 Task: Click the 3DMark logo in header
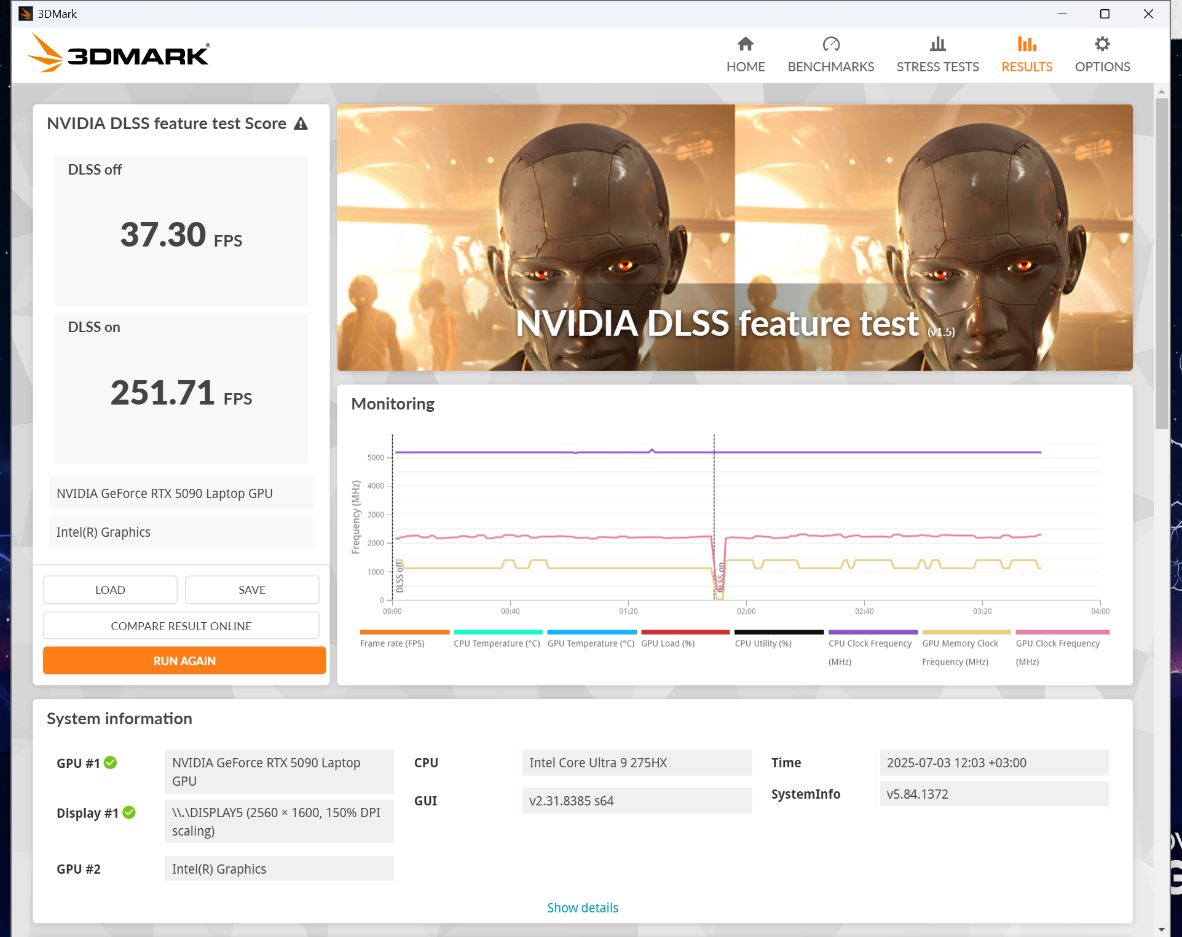coord(118,54)
